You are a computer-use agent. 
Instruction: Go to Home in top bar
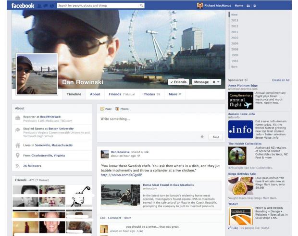click(239, 6)
